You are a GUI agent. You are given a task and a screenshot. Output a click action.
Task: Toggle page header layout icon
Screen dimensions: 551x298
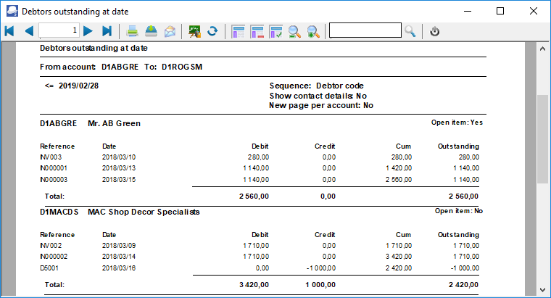point(238,31)
